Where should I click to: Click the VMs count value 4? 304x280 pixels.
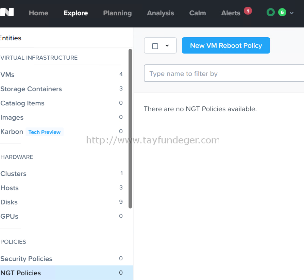121,74
